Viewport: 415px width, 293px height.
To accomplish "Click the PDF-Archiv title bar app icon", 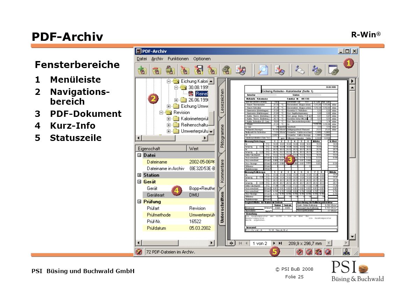I will point(139,51).
